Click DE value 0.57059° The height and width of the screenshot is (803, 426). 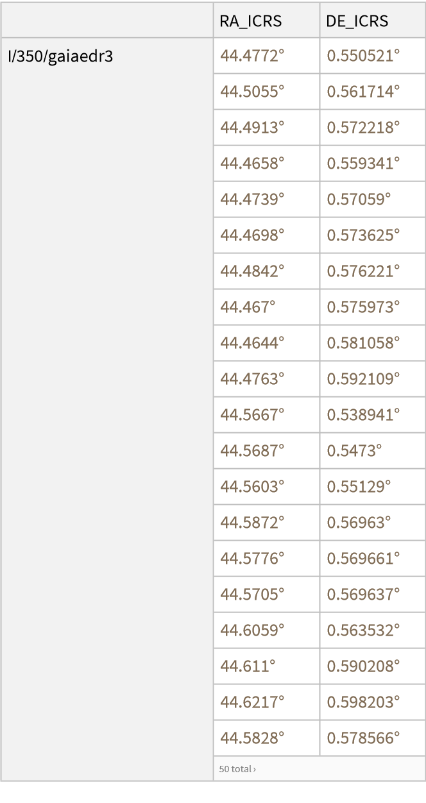[x=359, y=199]
